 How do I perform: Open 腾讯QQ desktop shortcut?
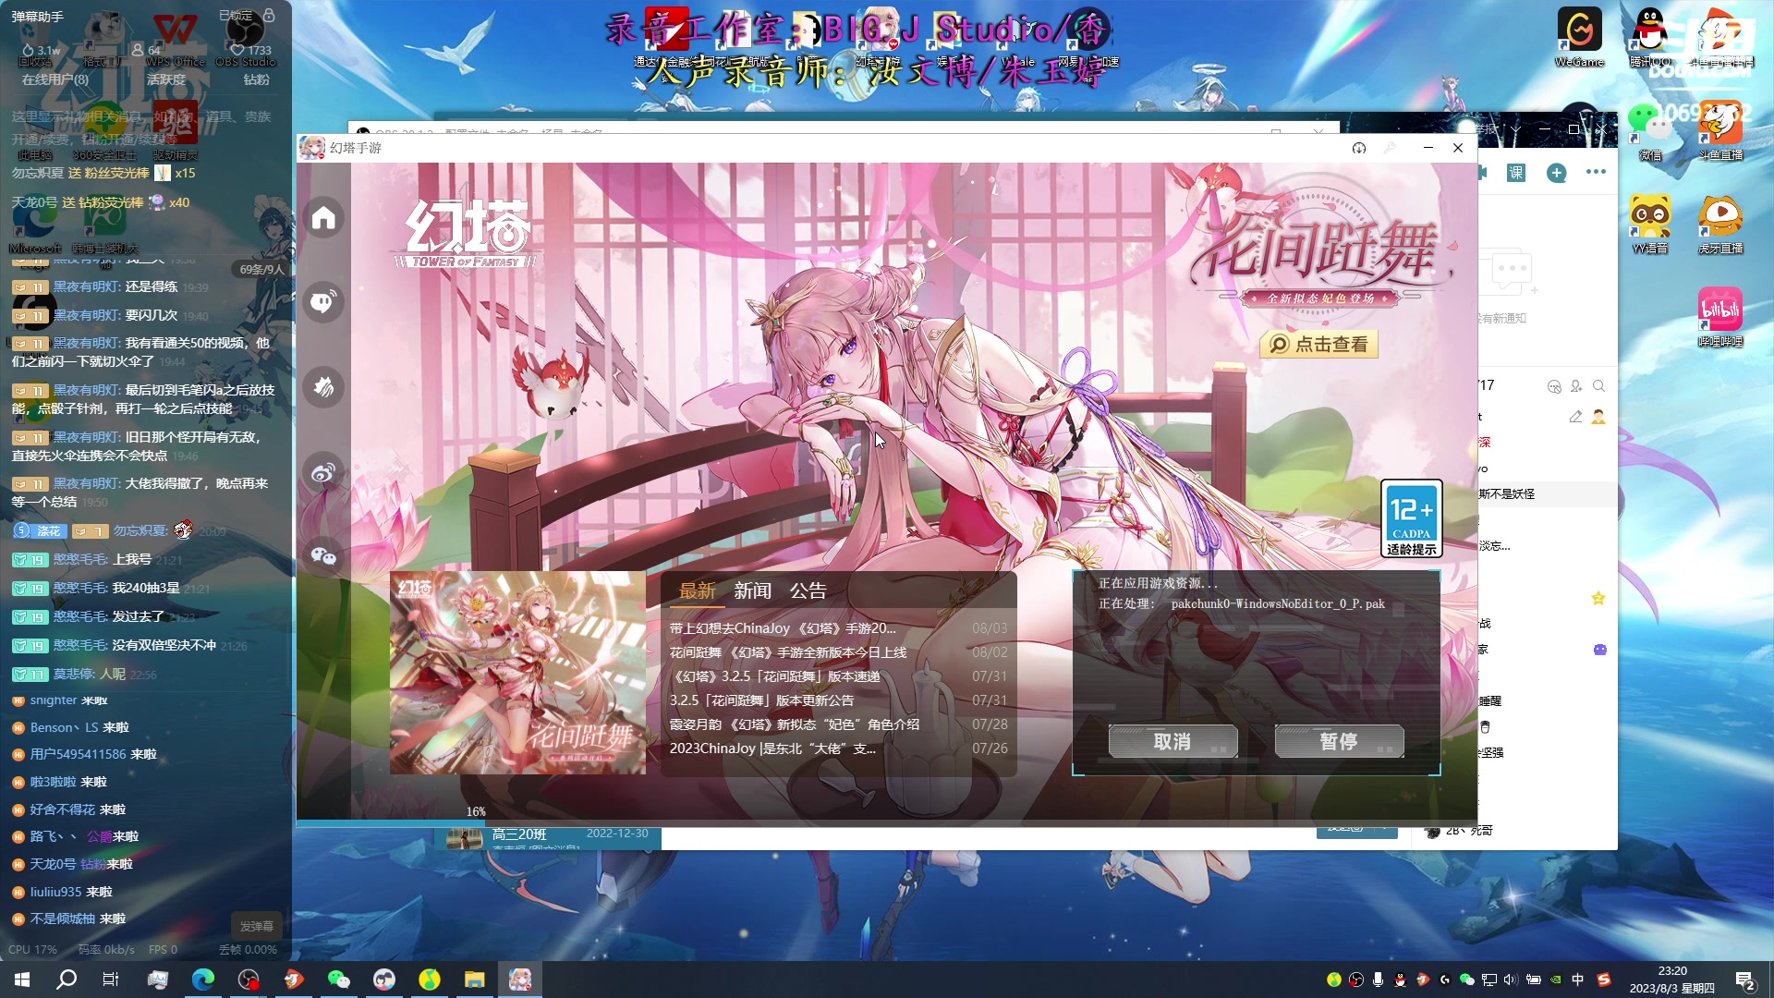(x=1650, y=37)
